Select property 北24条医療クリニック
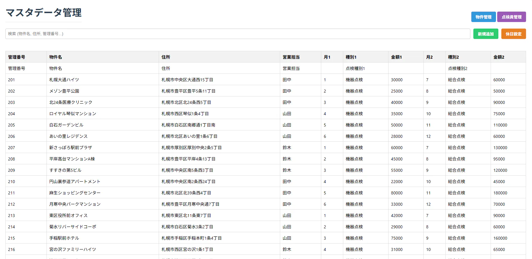The image size is (532, 259). 71,102
